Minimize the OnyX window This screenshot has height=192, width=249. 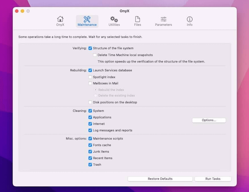pos(22,11)
